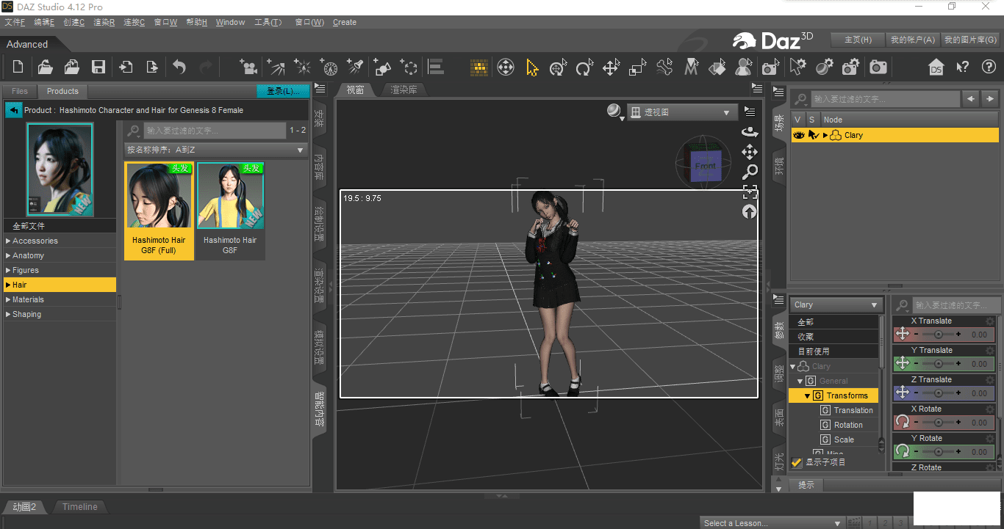Create a new camera with the toolbar icon
This screenshot has width=1004, height=529.
pos(249,68)
